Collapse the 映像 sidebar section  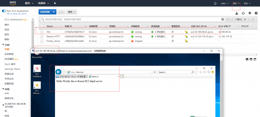click(3, 89)
